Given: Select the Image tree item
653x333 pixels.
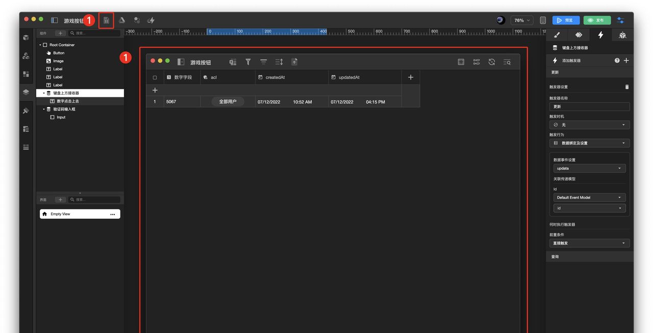Looking at the screenshot, I should click(x=59, y=61).
